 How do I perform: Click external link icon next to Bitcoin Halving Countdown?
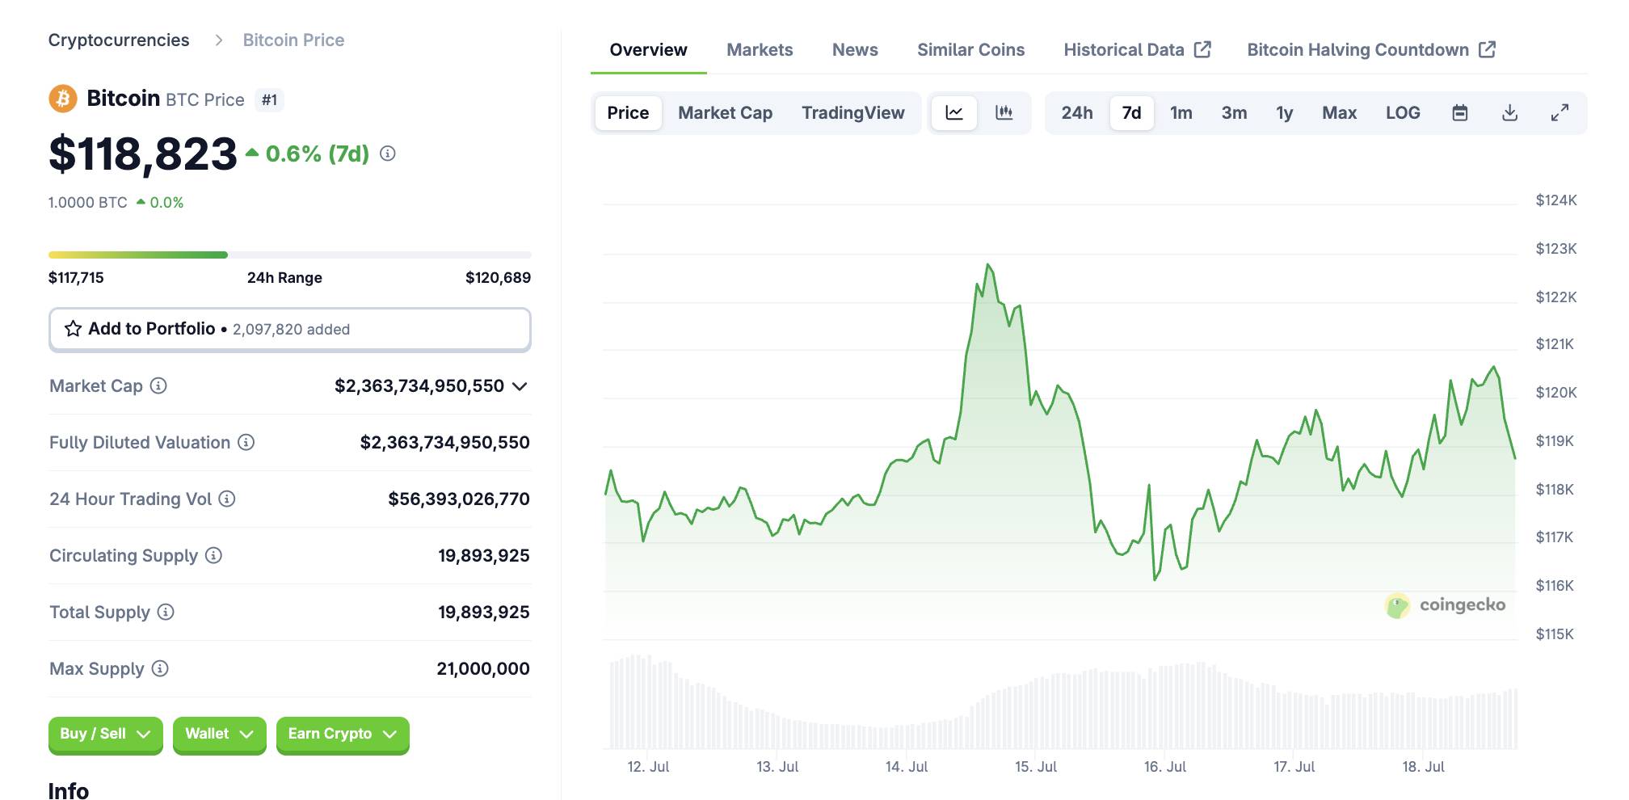(x=1487, y=49)
